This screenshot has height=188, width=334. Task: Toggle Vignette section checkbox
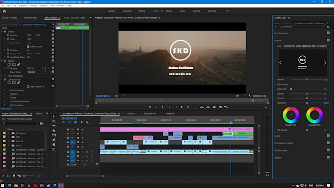(328, 157)
